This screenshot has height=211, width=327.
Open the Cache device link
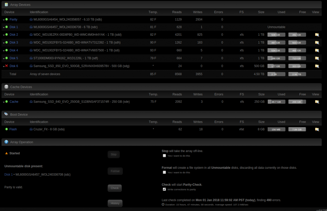click(14, 102)
